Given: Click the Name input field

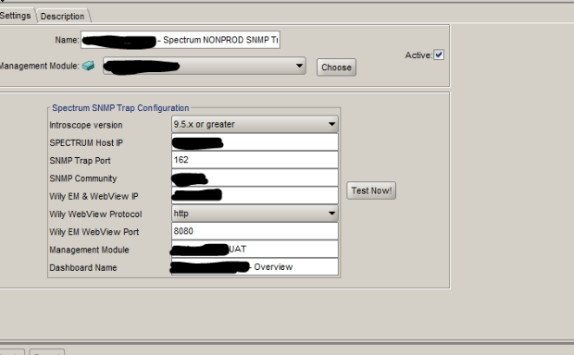Looking at the screenshot, I should 181,40.
